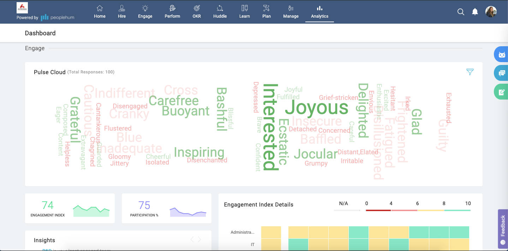Open the search magnifier icon
This screenshot has height=251, width=508.
point(461,12)
